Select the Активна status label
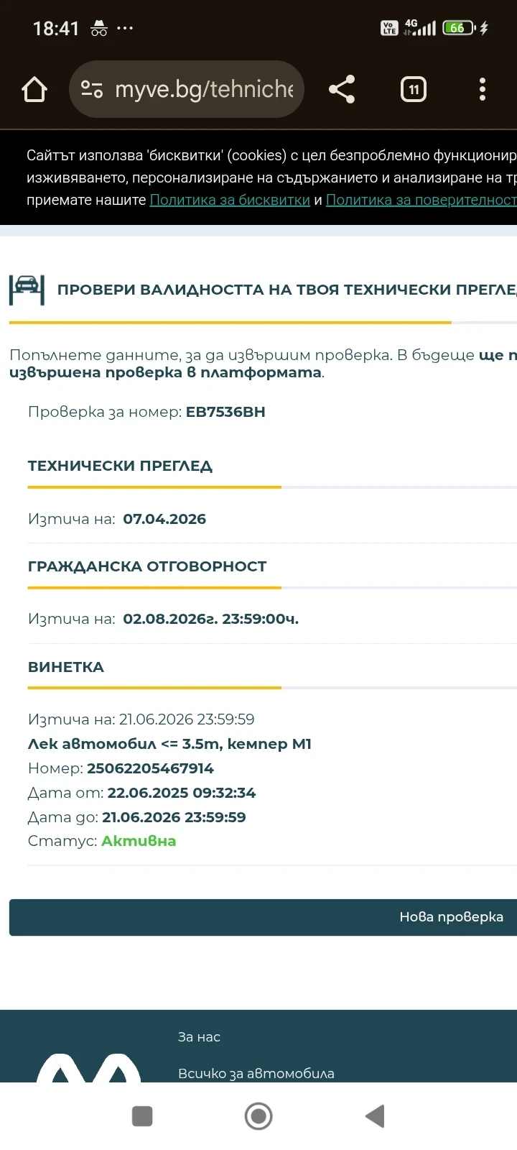This screenshot has width=517, height=1150. point(139,840)
